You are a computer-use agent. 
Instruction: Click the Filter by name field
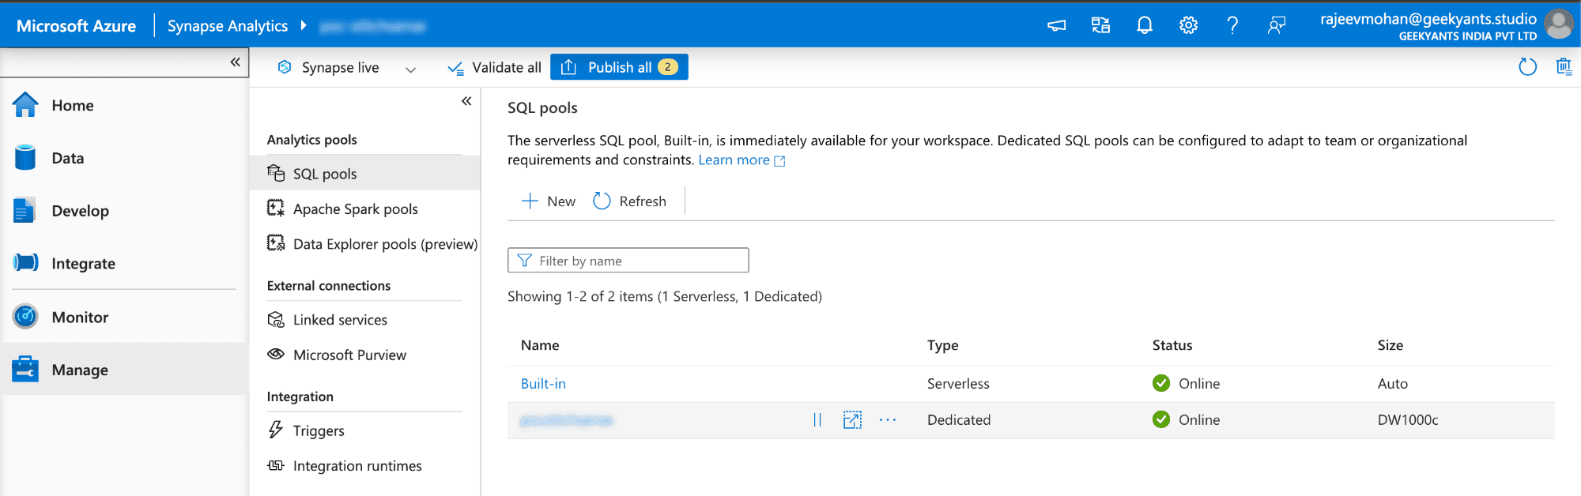tap(628, 261)
